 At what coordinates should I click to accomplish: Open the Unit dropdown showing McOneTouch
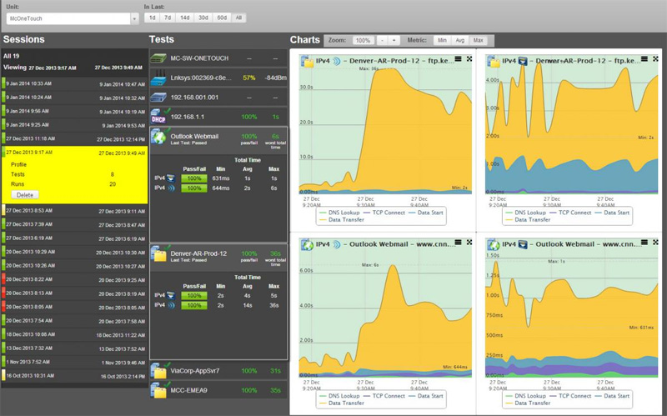pos(71,18)
